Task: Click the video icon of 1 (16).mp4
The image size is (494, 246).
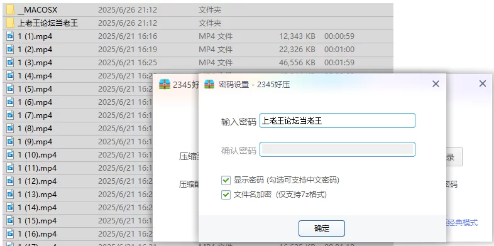Action: pos(11,234)
